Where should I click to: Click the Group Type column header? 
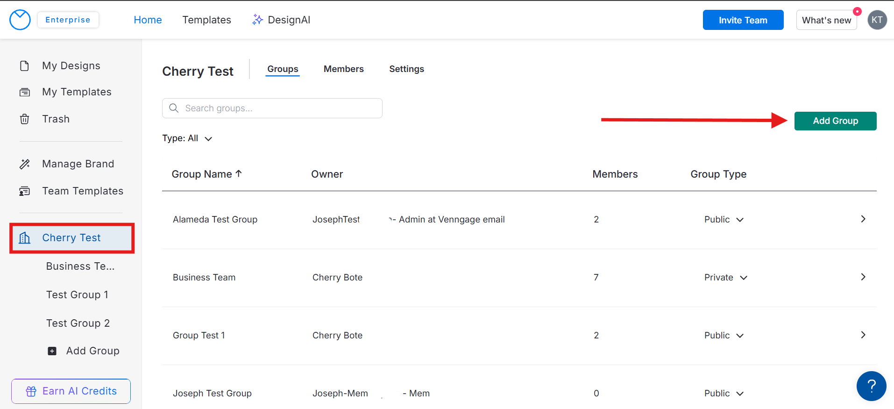(x=718, y=174)
